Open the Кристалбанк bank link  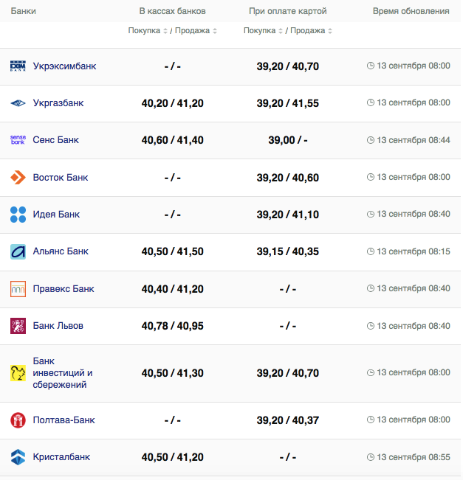(x=61, y=457)
